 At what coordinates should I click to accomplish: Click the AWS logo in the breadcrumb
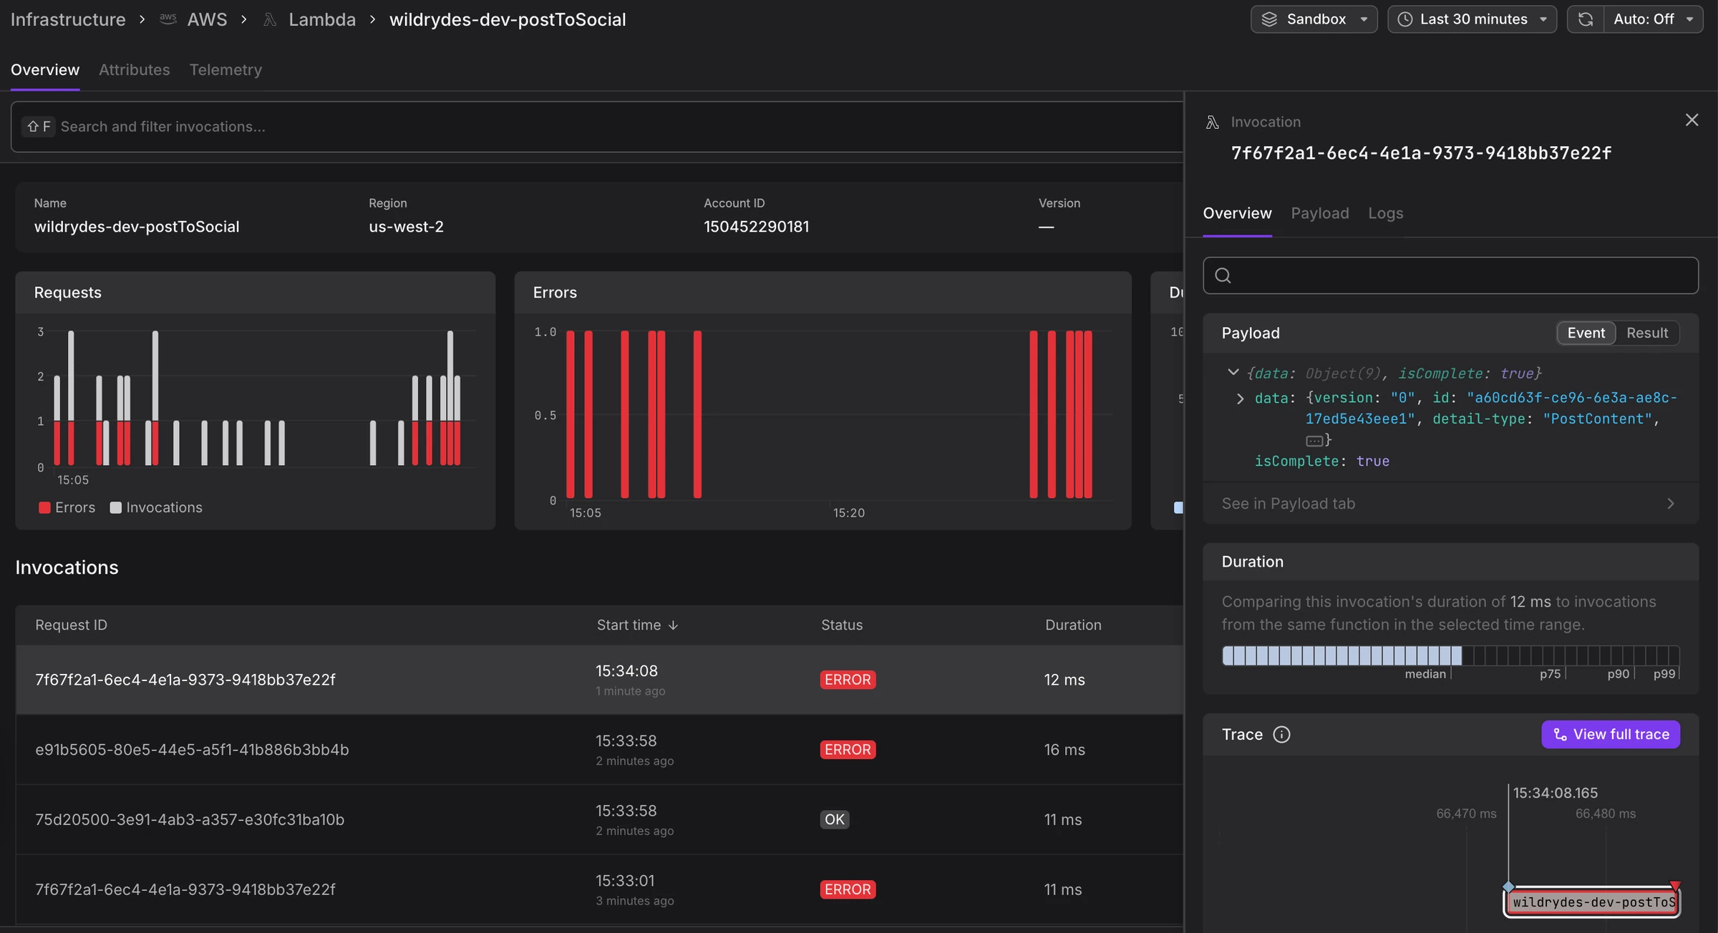[x=168, y=19]
